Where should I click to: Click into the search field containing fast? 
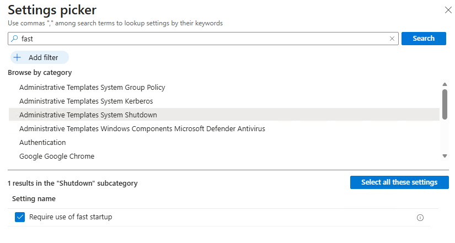(203, 39)
